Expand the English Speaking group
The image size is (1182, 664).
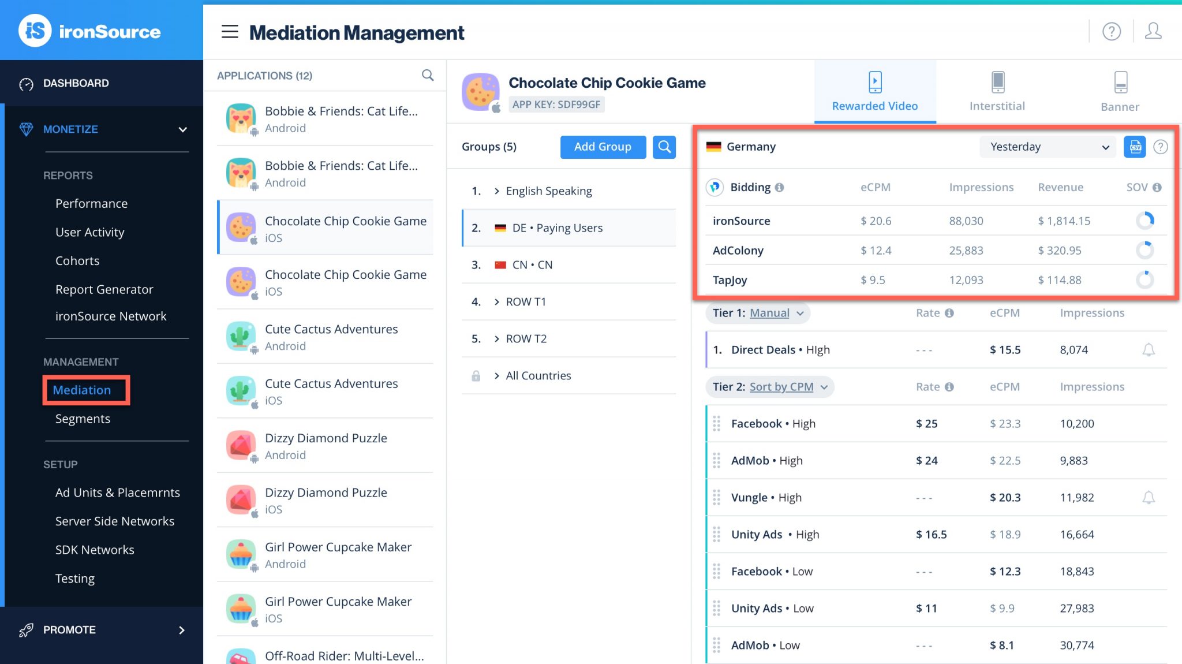(496, 191)
